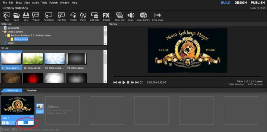Click the AB transition icon after Slide 1

(40, 107)
